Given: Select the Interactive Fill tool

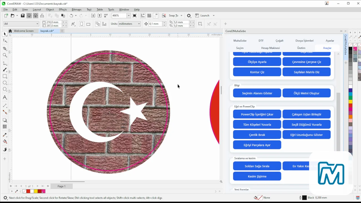Looking at the screenshot, I should 5,142.
